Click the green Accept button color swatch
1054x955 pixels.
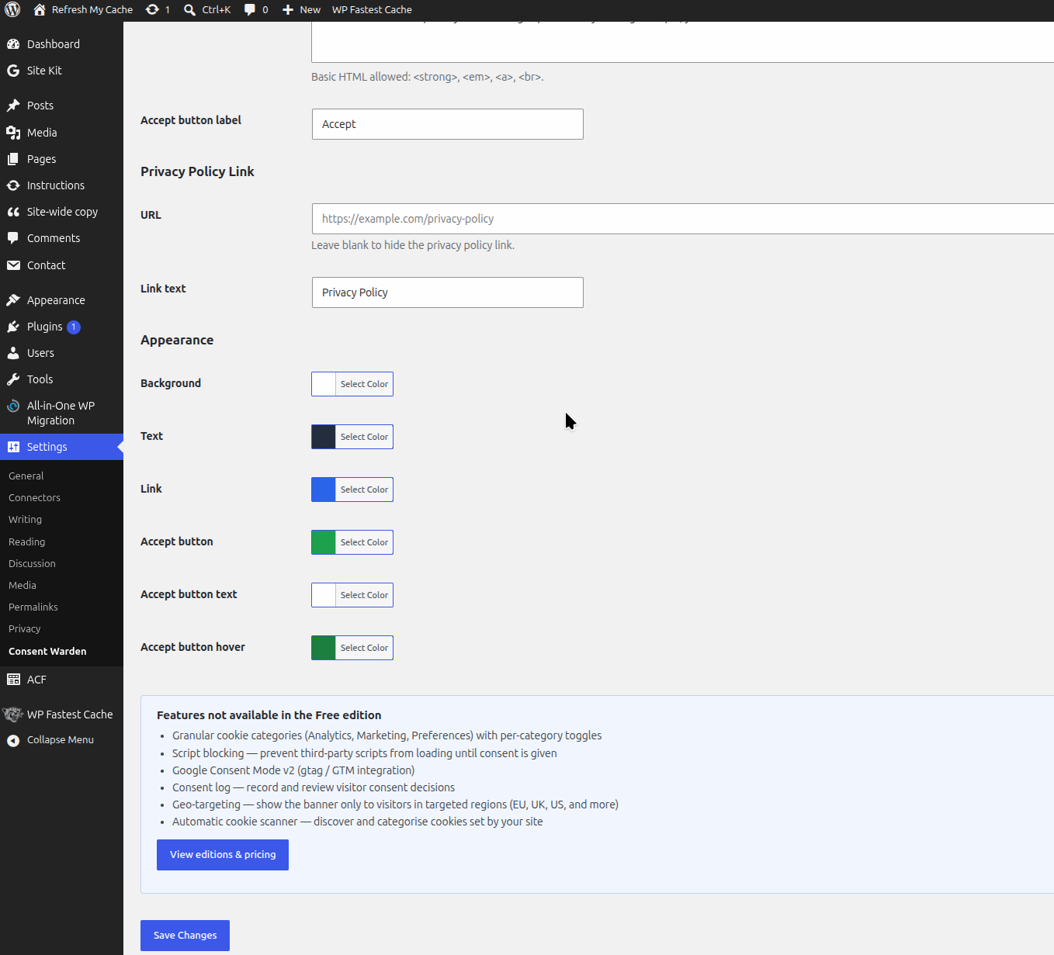324,542
